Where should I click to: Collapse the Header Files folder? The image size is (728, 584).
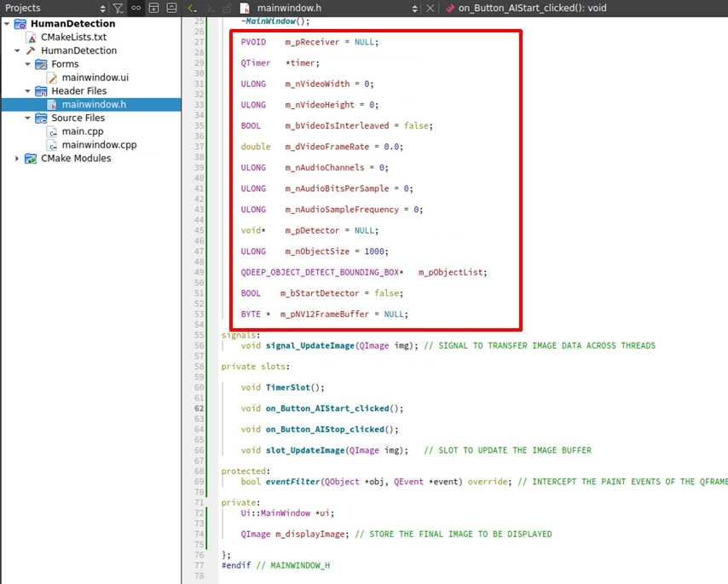click(27, 90)
